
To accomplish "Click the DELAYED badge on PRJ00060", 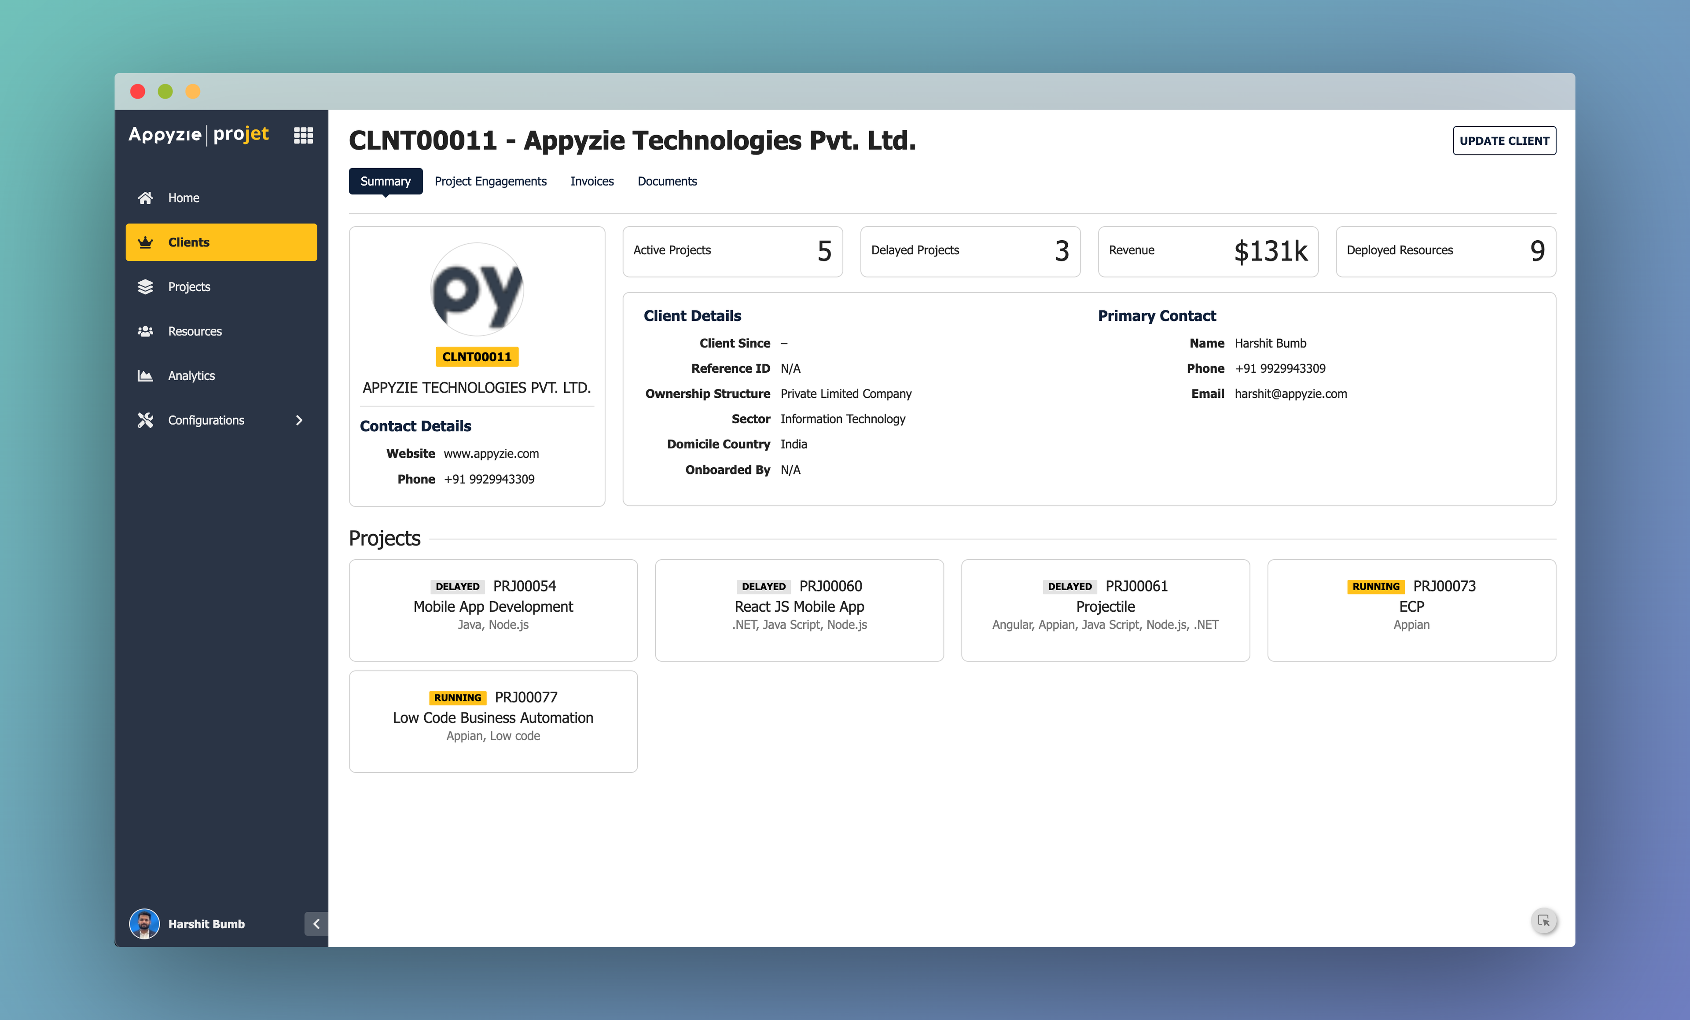I will coord(764,587).
